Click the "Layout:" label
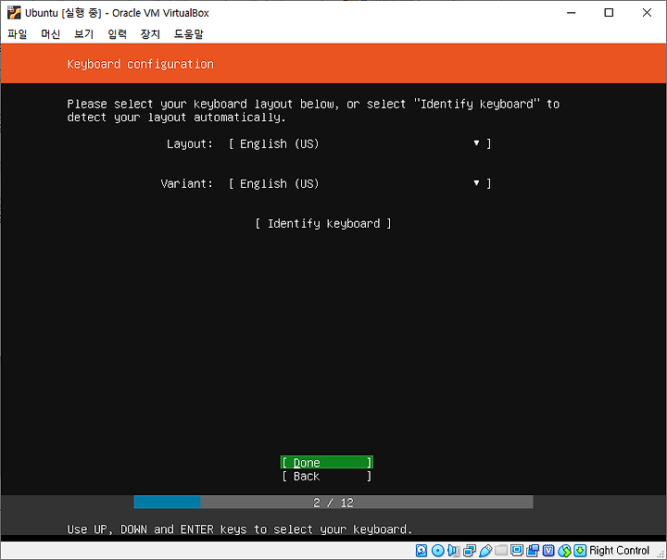This screenshot has width=667, height=560. [189, 144]
